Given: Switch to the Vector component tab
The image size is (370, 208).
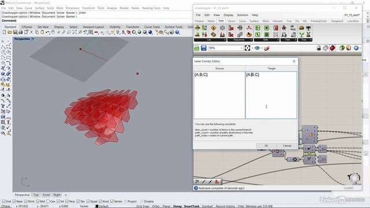Looking at the screenshot, I should click(x=231, y=21).
